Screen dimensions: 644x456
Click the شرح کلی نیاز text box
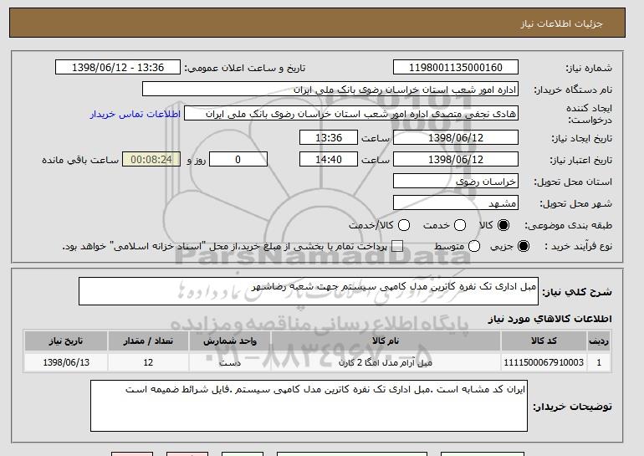309,291
